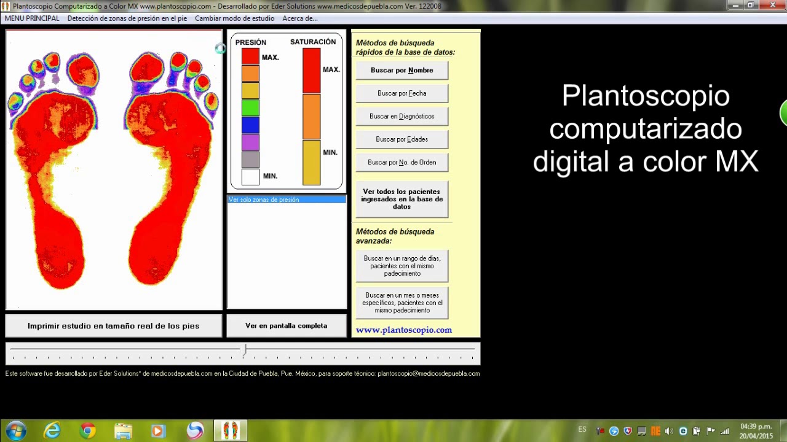Open Google Chrome from the taskbar
Viewport: 787px width, 442px height.
click(88, 430)
